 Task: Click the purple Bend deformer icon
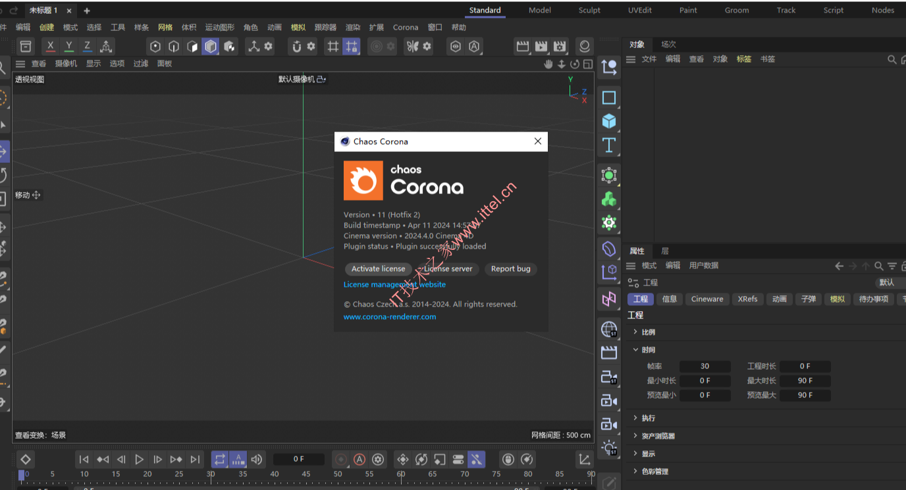point(609,249)
